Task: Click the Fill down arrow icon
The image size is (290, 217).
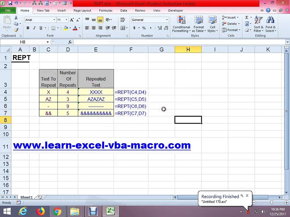Action: [247, 24]
